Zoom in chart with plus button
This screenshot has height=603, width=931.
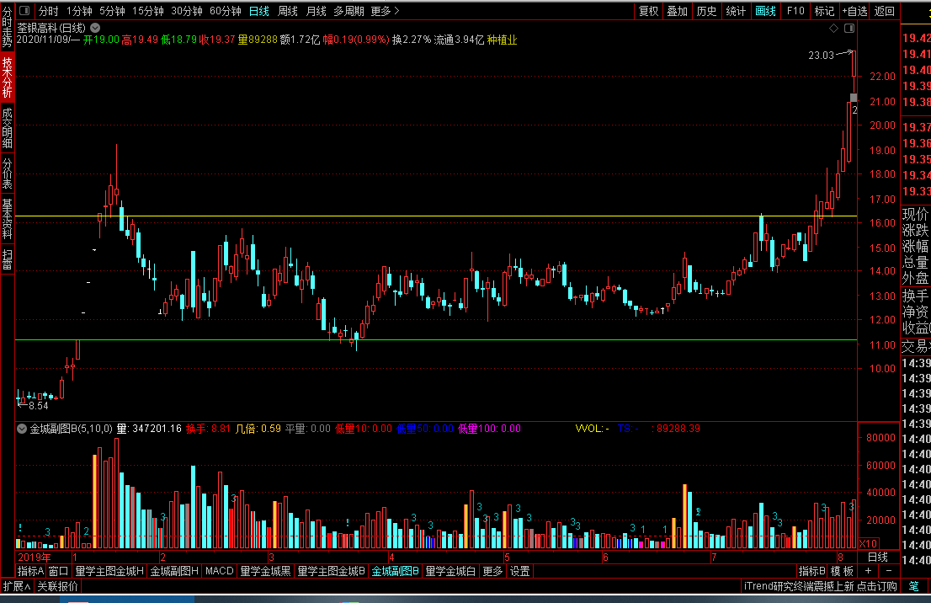point(868,571)
